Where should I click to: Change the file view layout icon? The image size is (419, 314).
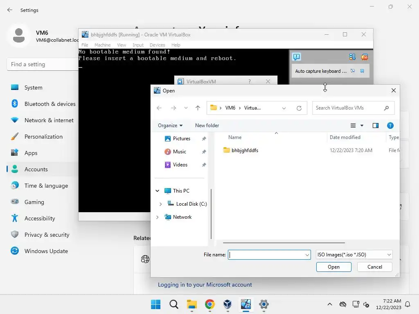point(353,126)
